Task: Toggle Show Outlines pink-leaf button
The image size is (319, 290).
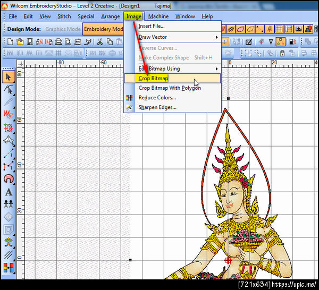Action: (x=240, y=29)
